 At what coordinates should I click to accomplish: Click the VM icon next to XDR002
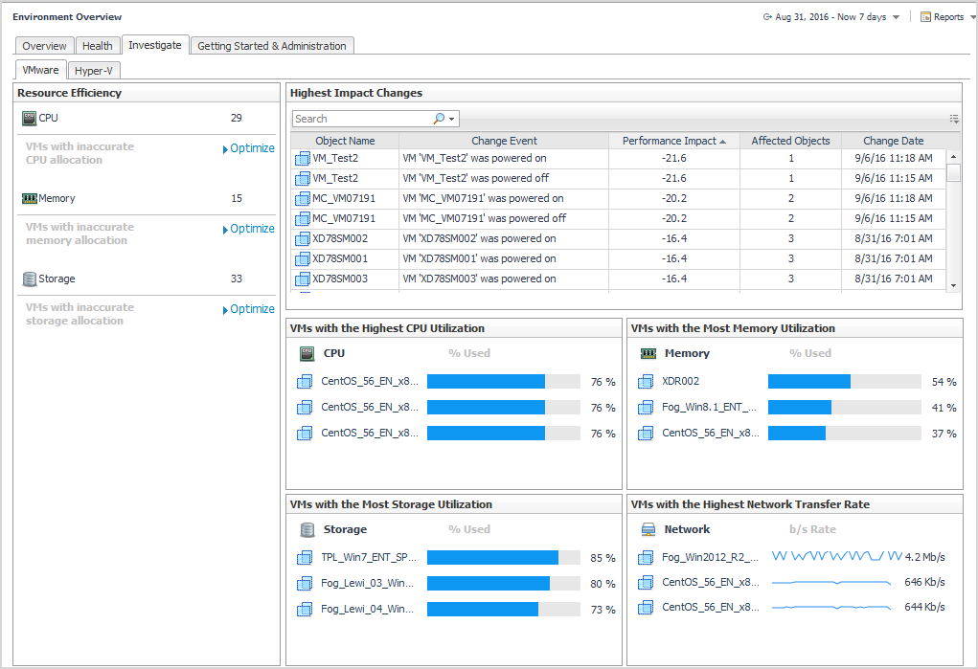(x=647, y=381)
